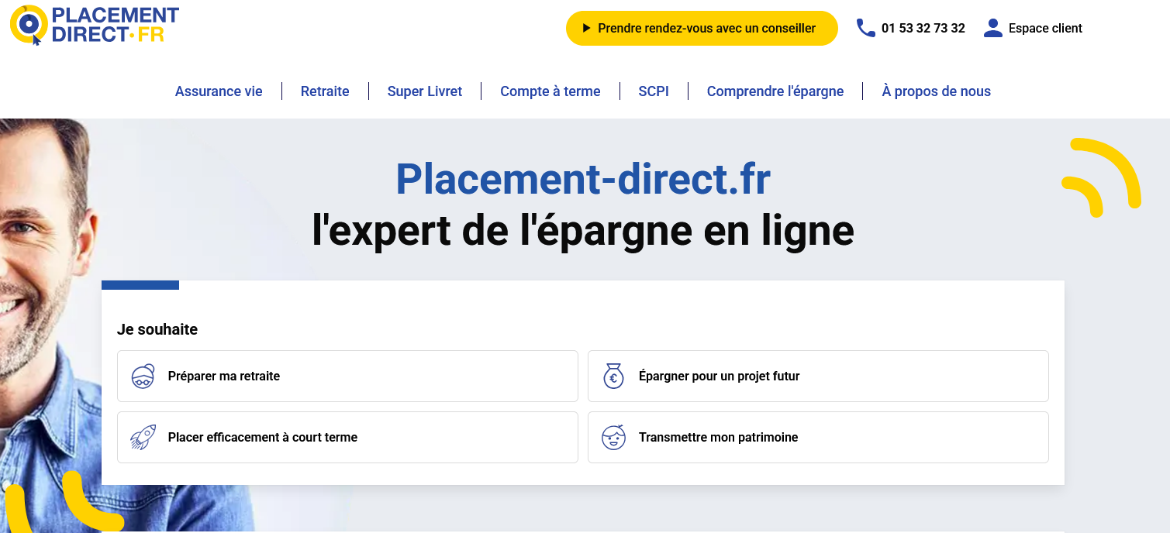Select the money bag icon beside Préparer ma retraite
Image resolution: width=1170 pixels, height=533 pixels.
pos(143,376)
